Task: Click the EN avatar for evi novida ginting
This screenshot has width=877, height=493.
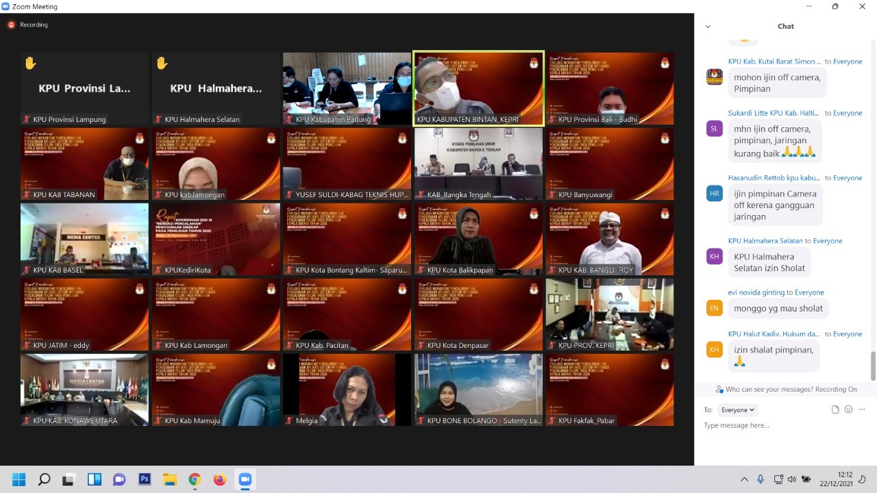Action: click(x=715, y=308)
